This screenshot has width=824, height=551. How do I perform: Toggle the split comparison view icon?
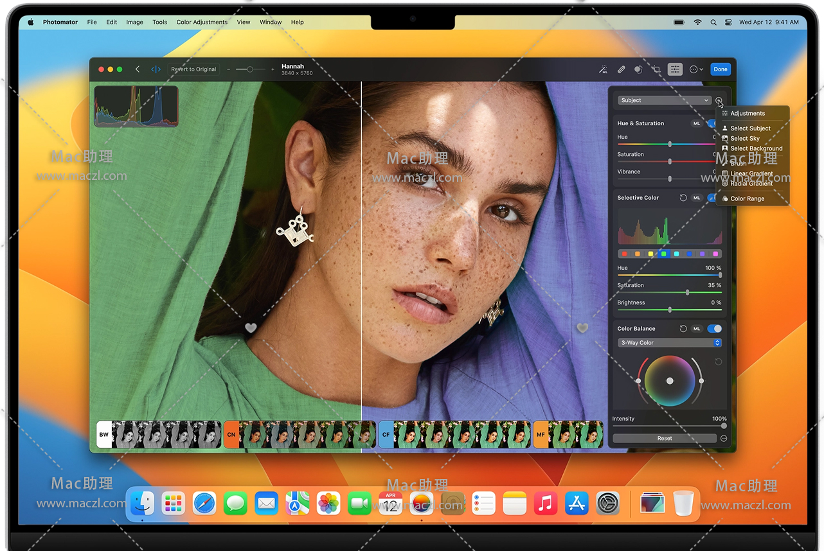[x=156, y=69]
